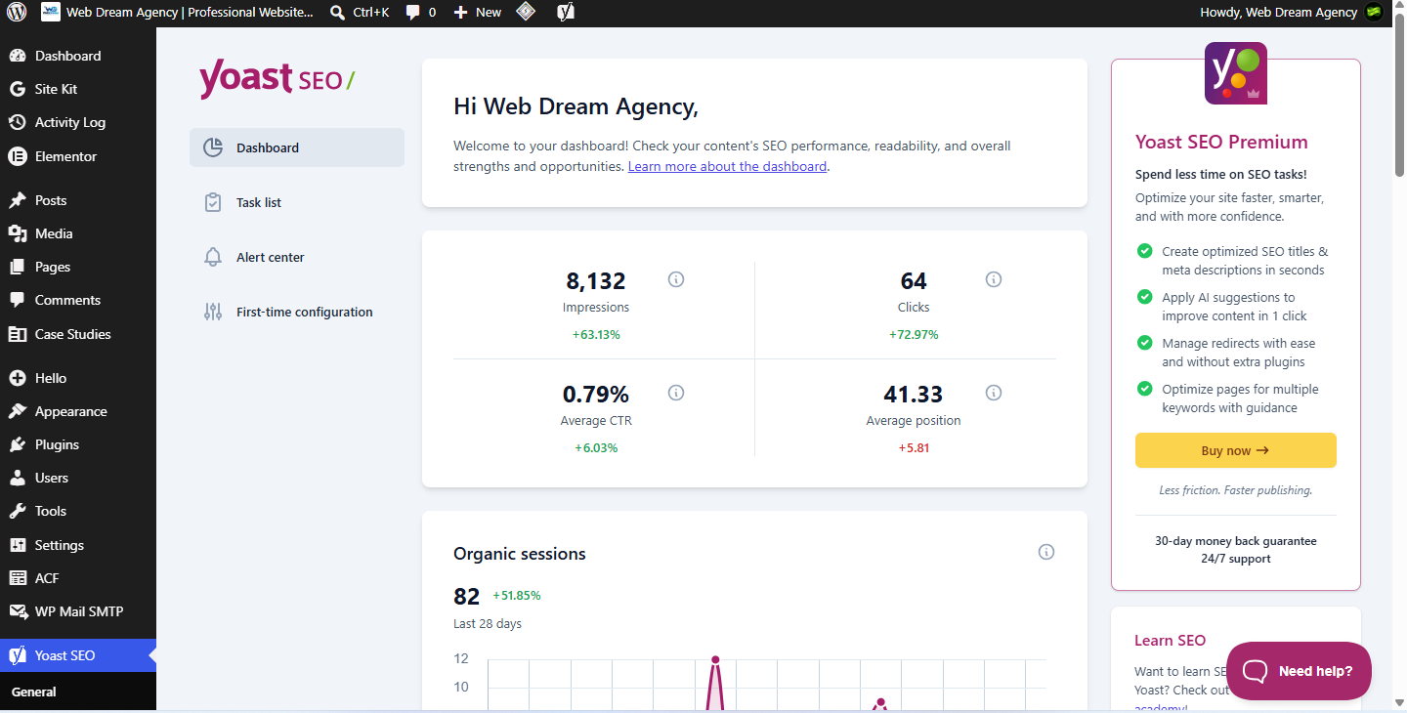Open WP Mail SMTP in the sidebar
The width and height of the screenshot is (1407, 713).
pos(78,611)
